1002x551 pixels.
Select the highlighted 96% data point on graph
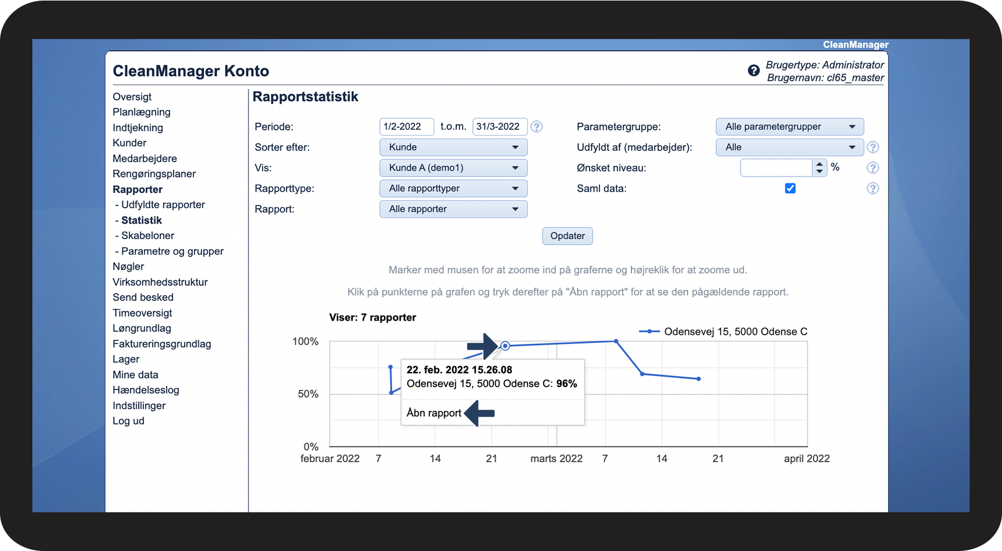[x=505, y=346]
